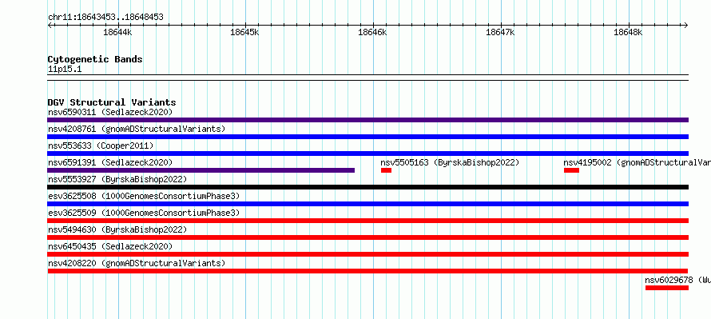This screenshot has height=319, width=711.
Task: Open nsv6591391 (Sedlazeck2020) label
Action: point(110,162)
